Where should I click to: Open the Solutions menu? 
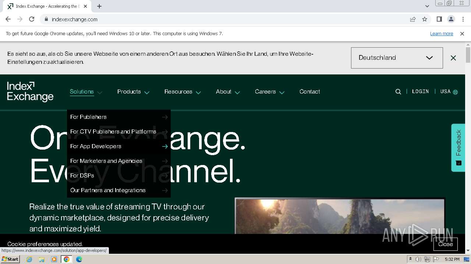click(82, 92)
